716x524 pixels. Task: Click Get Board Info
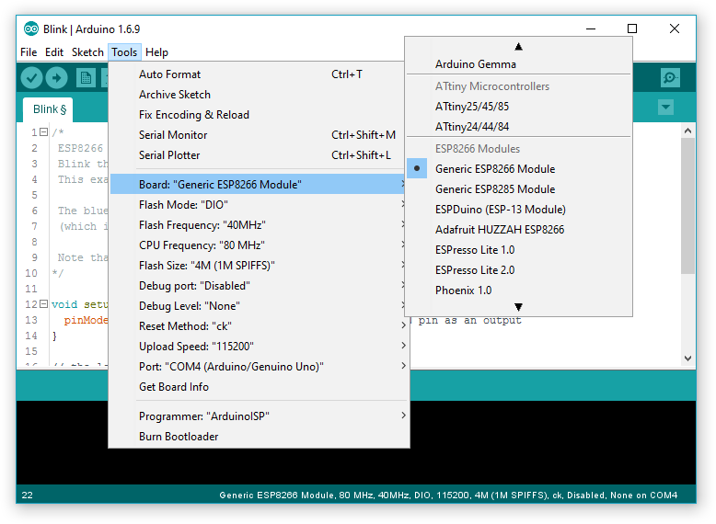point(259,387)
